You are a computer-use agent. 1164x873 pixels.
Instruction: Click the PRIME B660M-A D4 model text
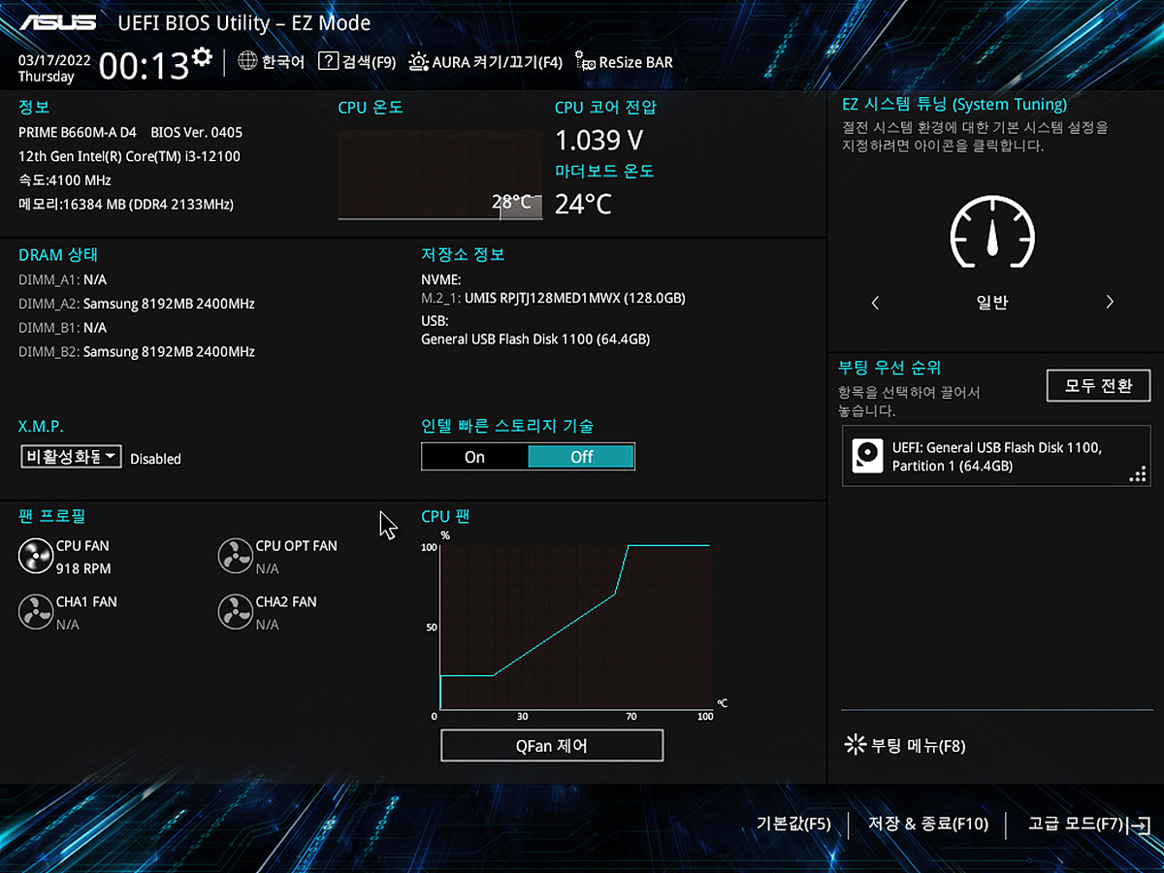pyautogui.click(x=78, y=132)
